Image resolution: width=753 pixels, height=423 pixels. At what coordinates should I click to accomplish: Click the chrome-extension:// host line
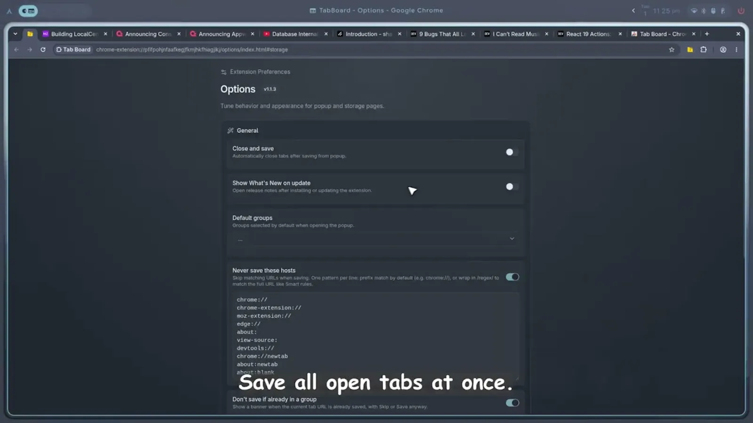coord(269,308)
